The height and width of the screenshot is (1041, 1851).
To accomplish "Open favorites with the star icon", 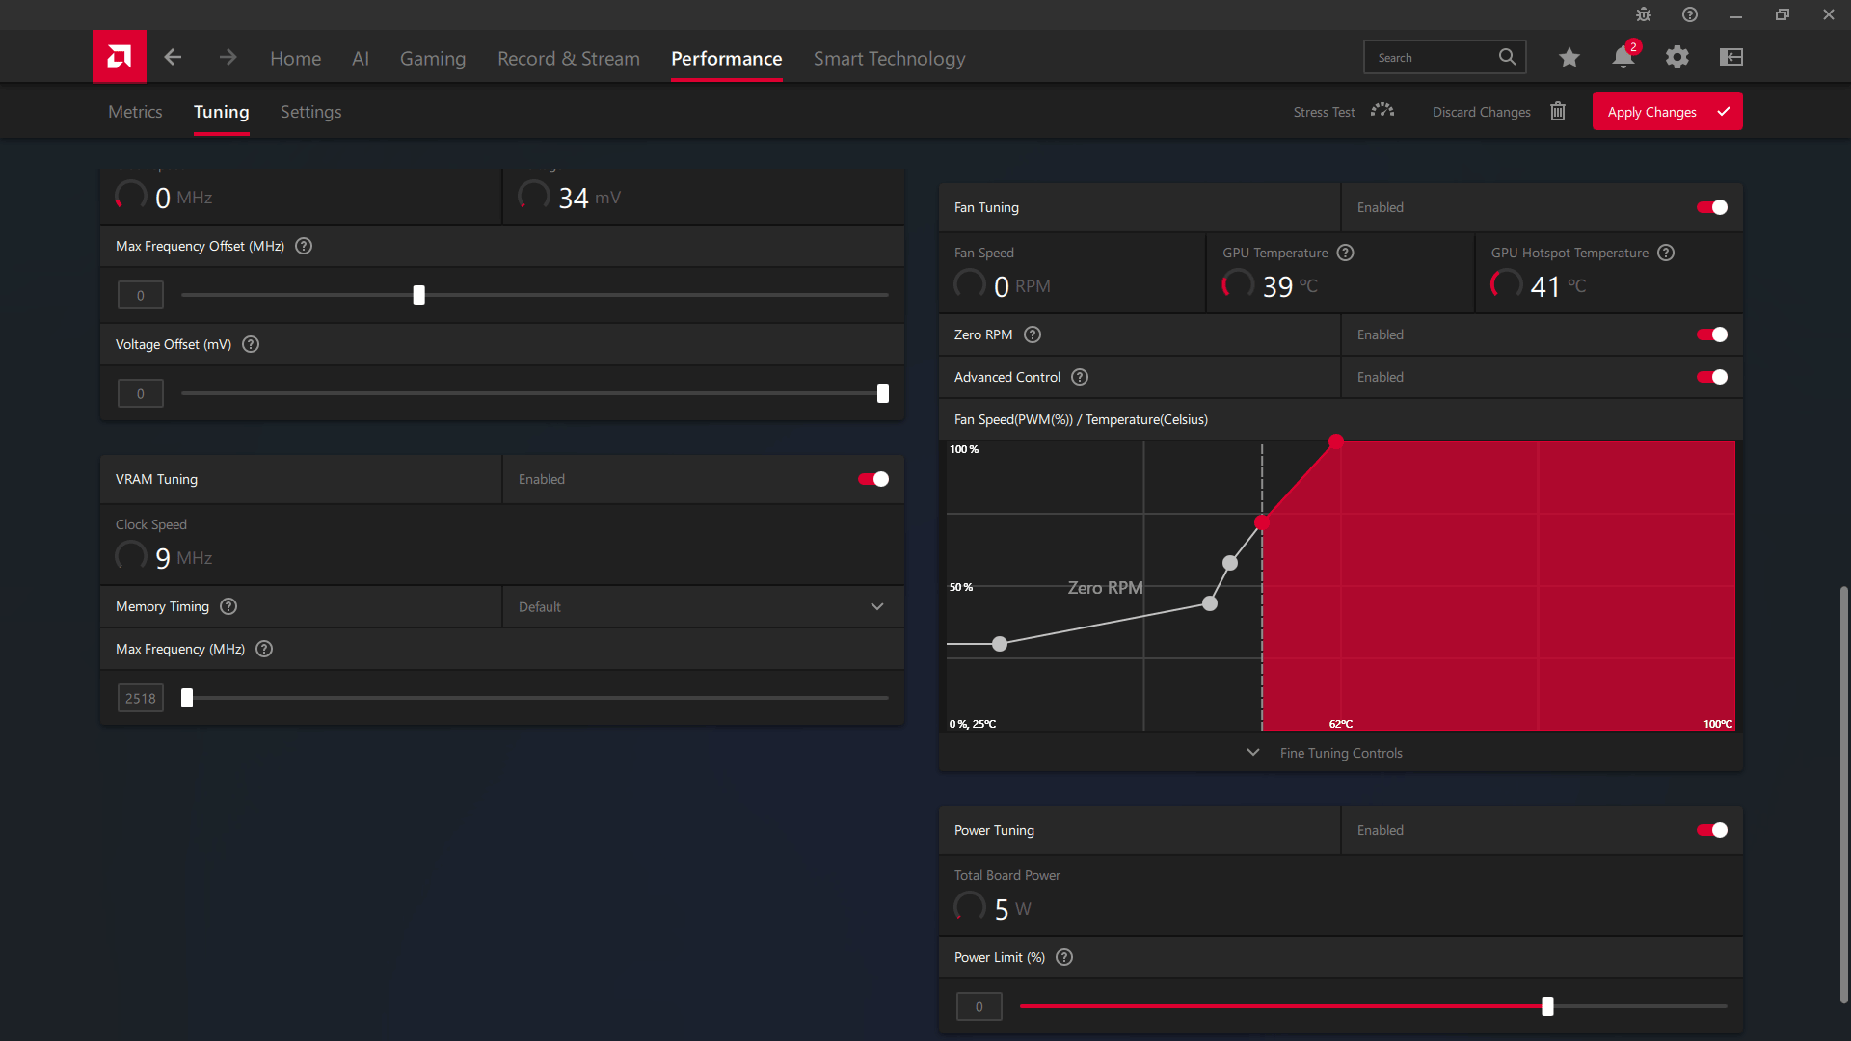I will 1569,57.
